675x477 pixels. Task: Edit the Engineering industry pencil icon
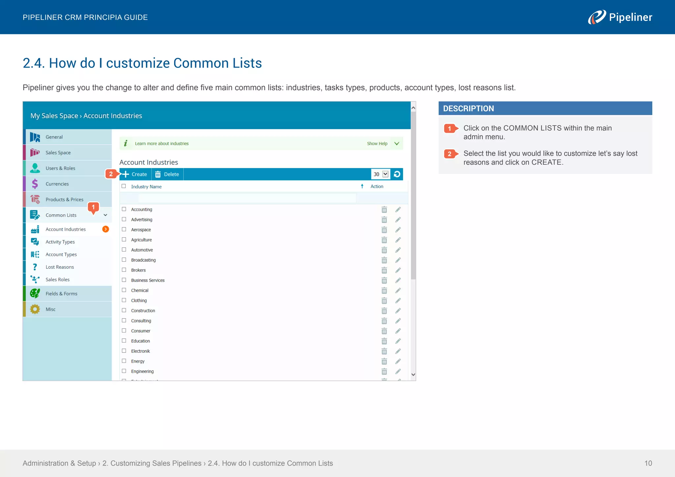pyautogui.click(x=398, y=372)
